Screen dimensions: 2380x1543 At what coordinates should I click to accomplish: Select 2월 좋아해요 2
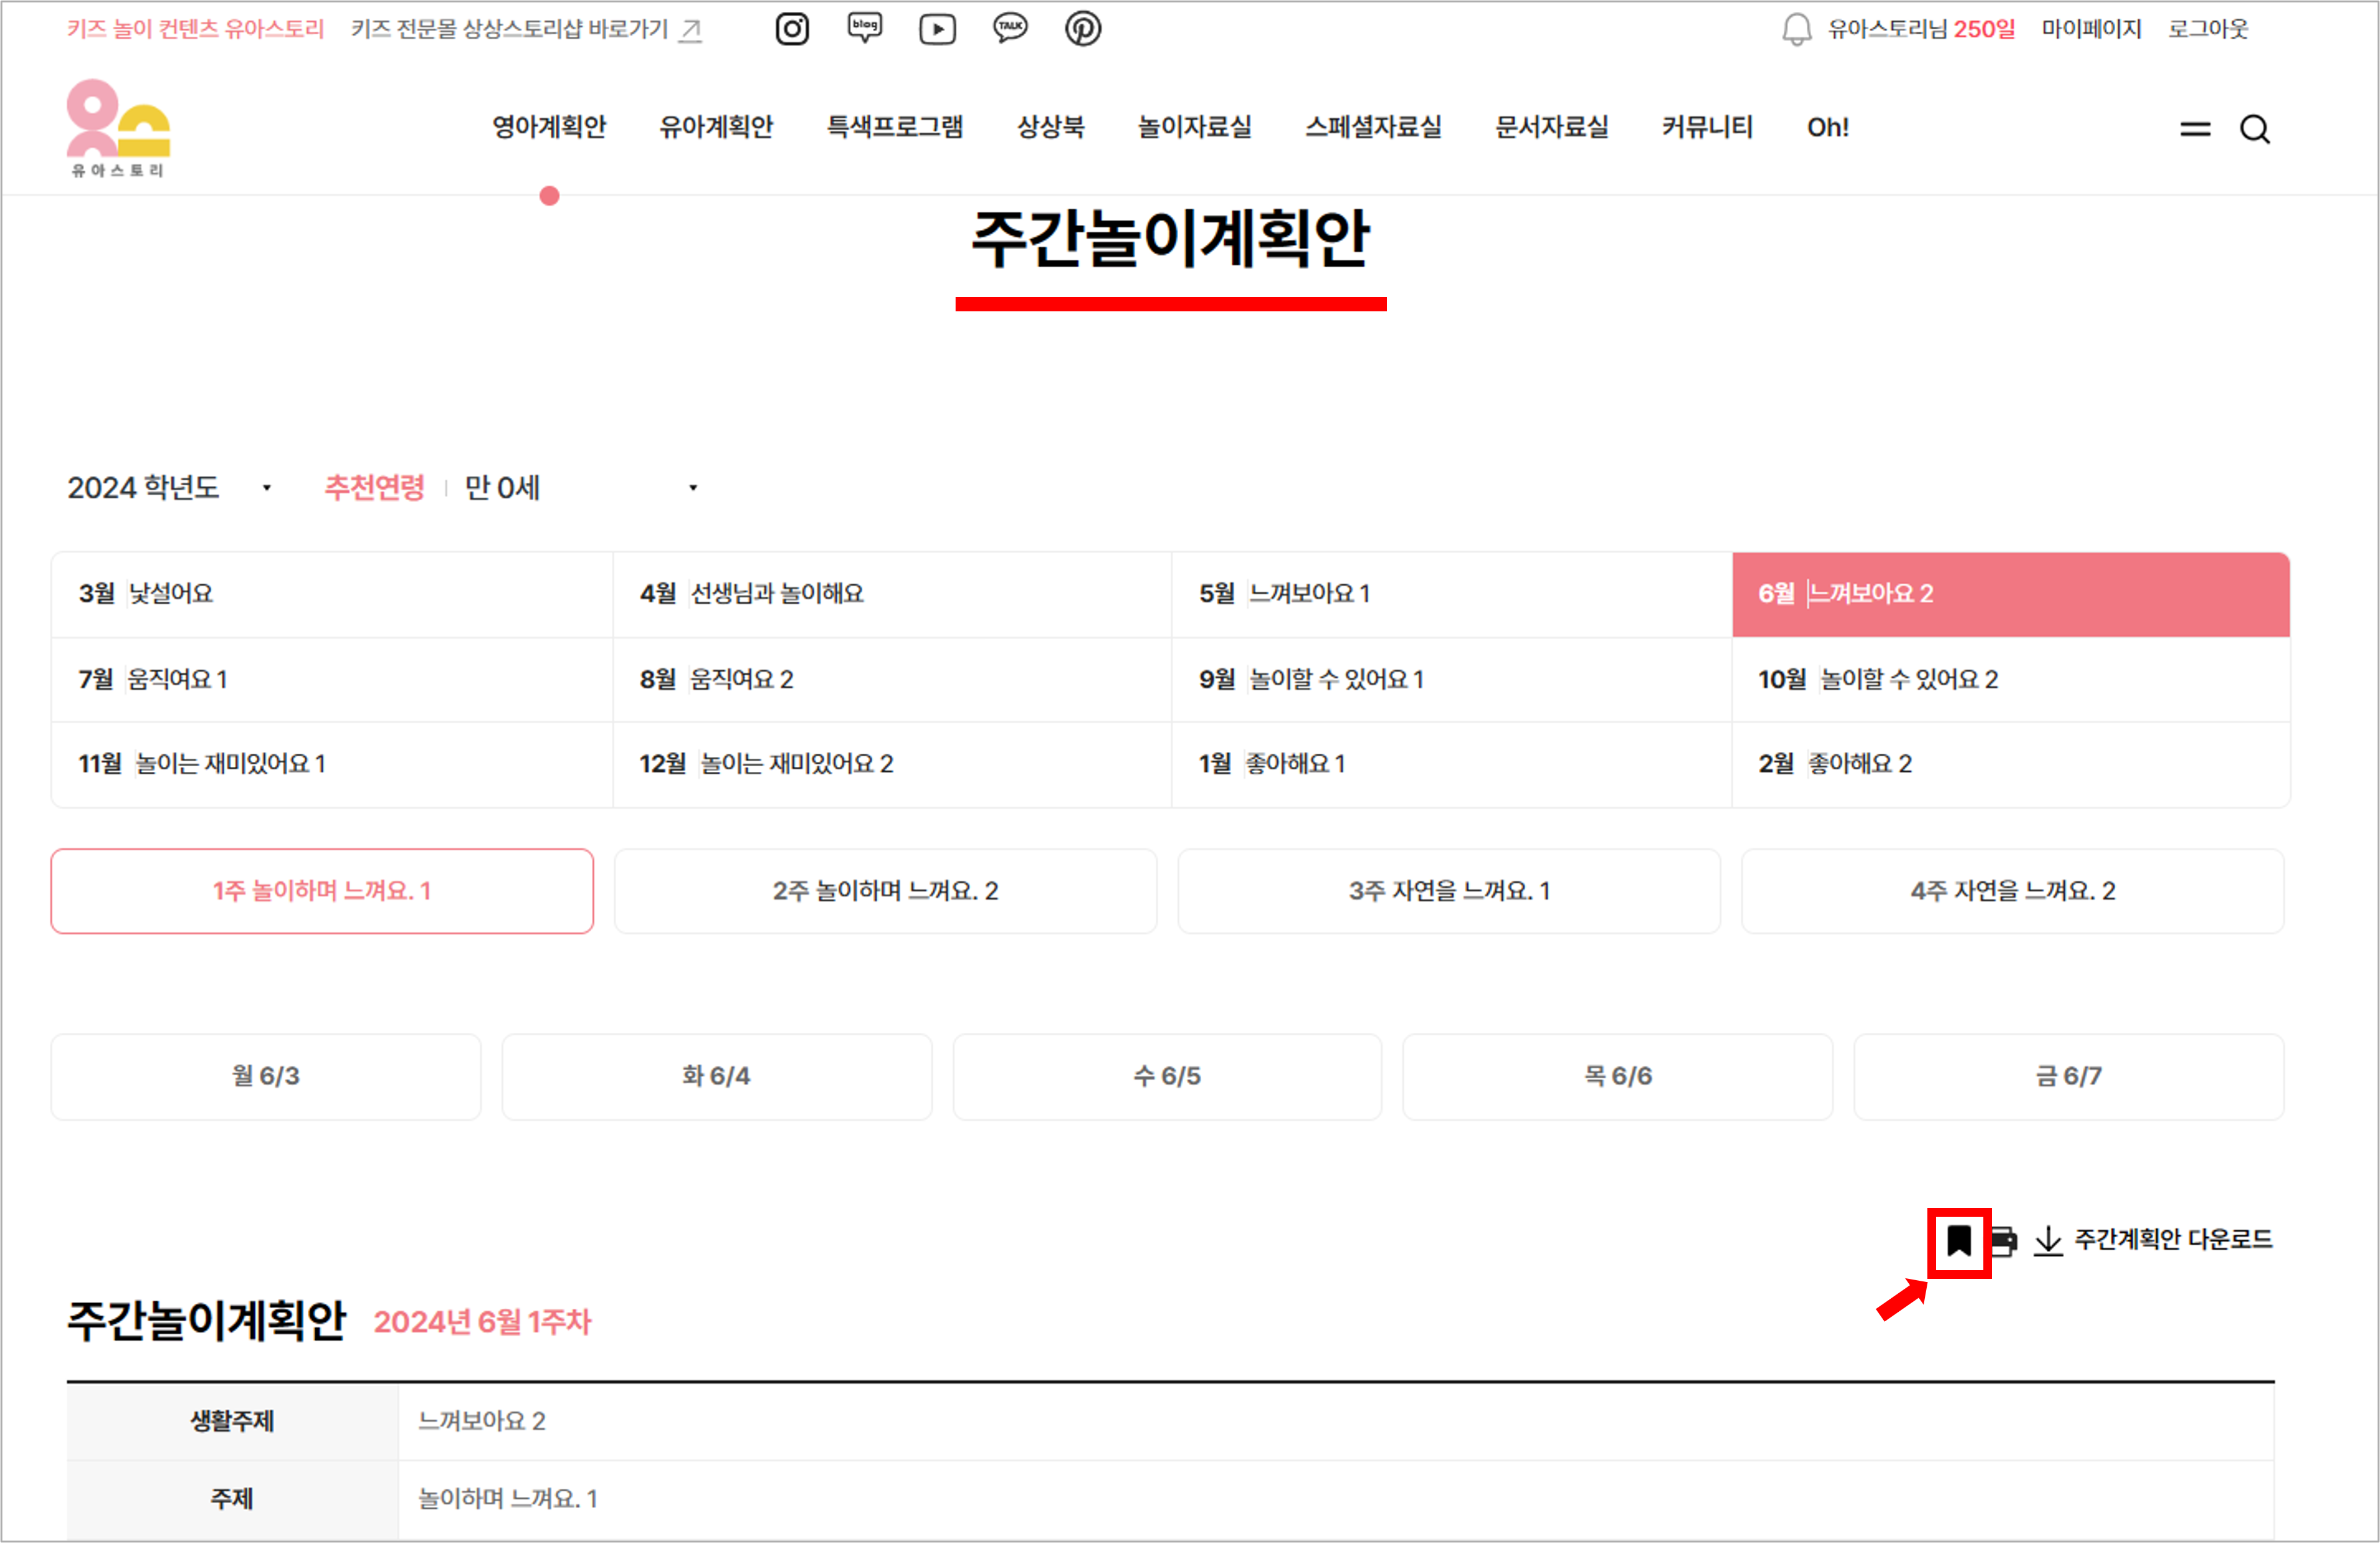click(x=2011, y=764)
